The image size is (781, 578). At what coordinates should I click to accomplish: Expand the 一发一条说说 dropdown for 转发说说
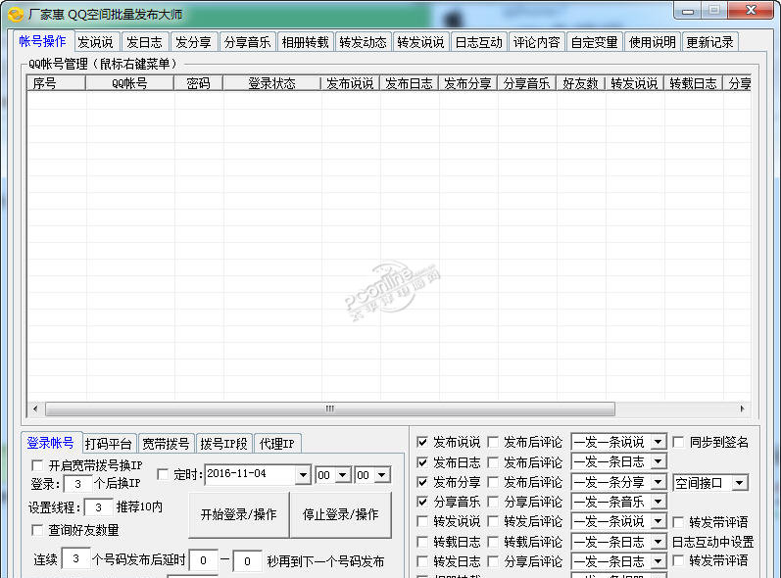[x=658, y=522]
